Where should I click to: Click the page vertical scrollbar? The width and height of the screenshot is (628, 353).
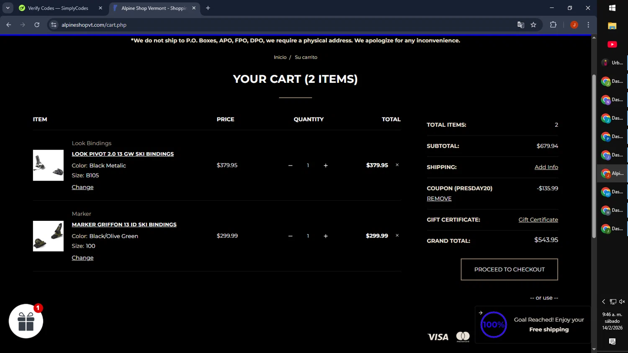(x=594, y=156)
